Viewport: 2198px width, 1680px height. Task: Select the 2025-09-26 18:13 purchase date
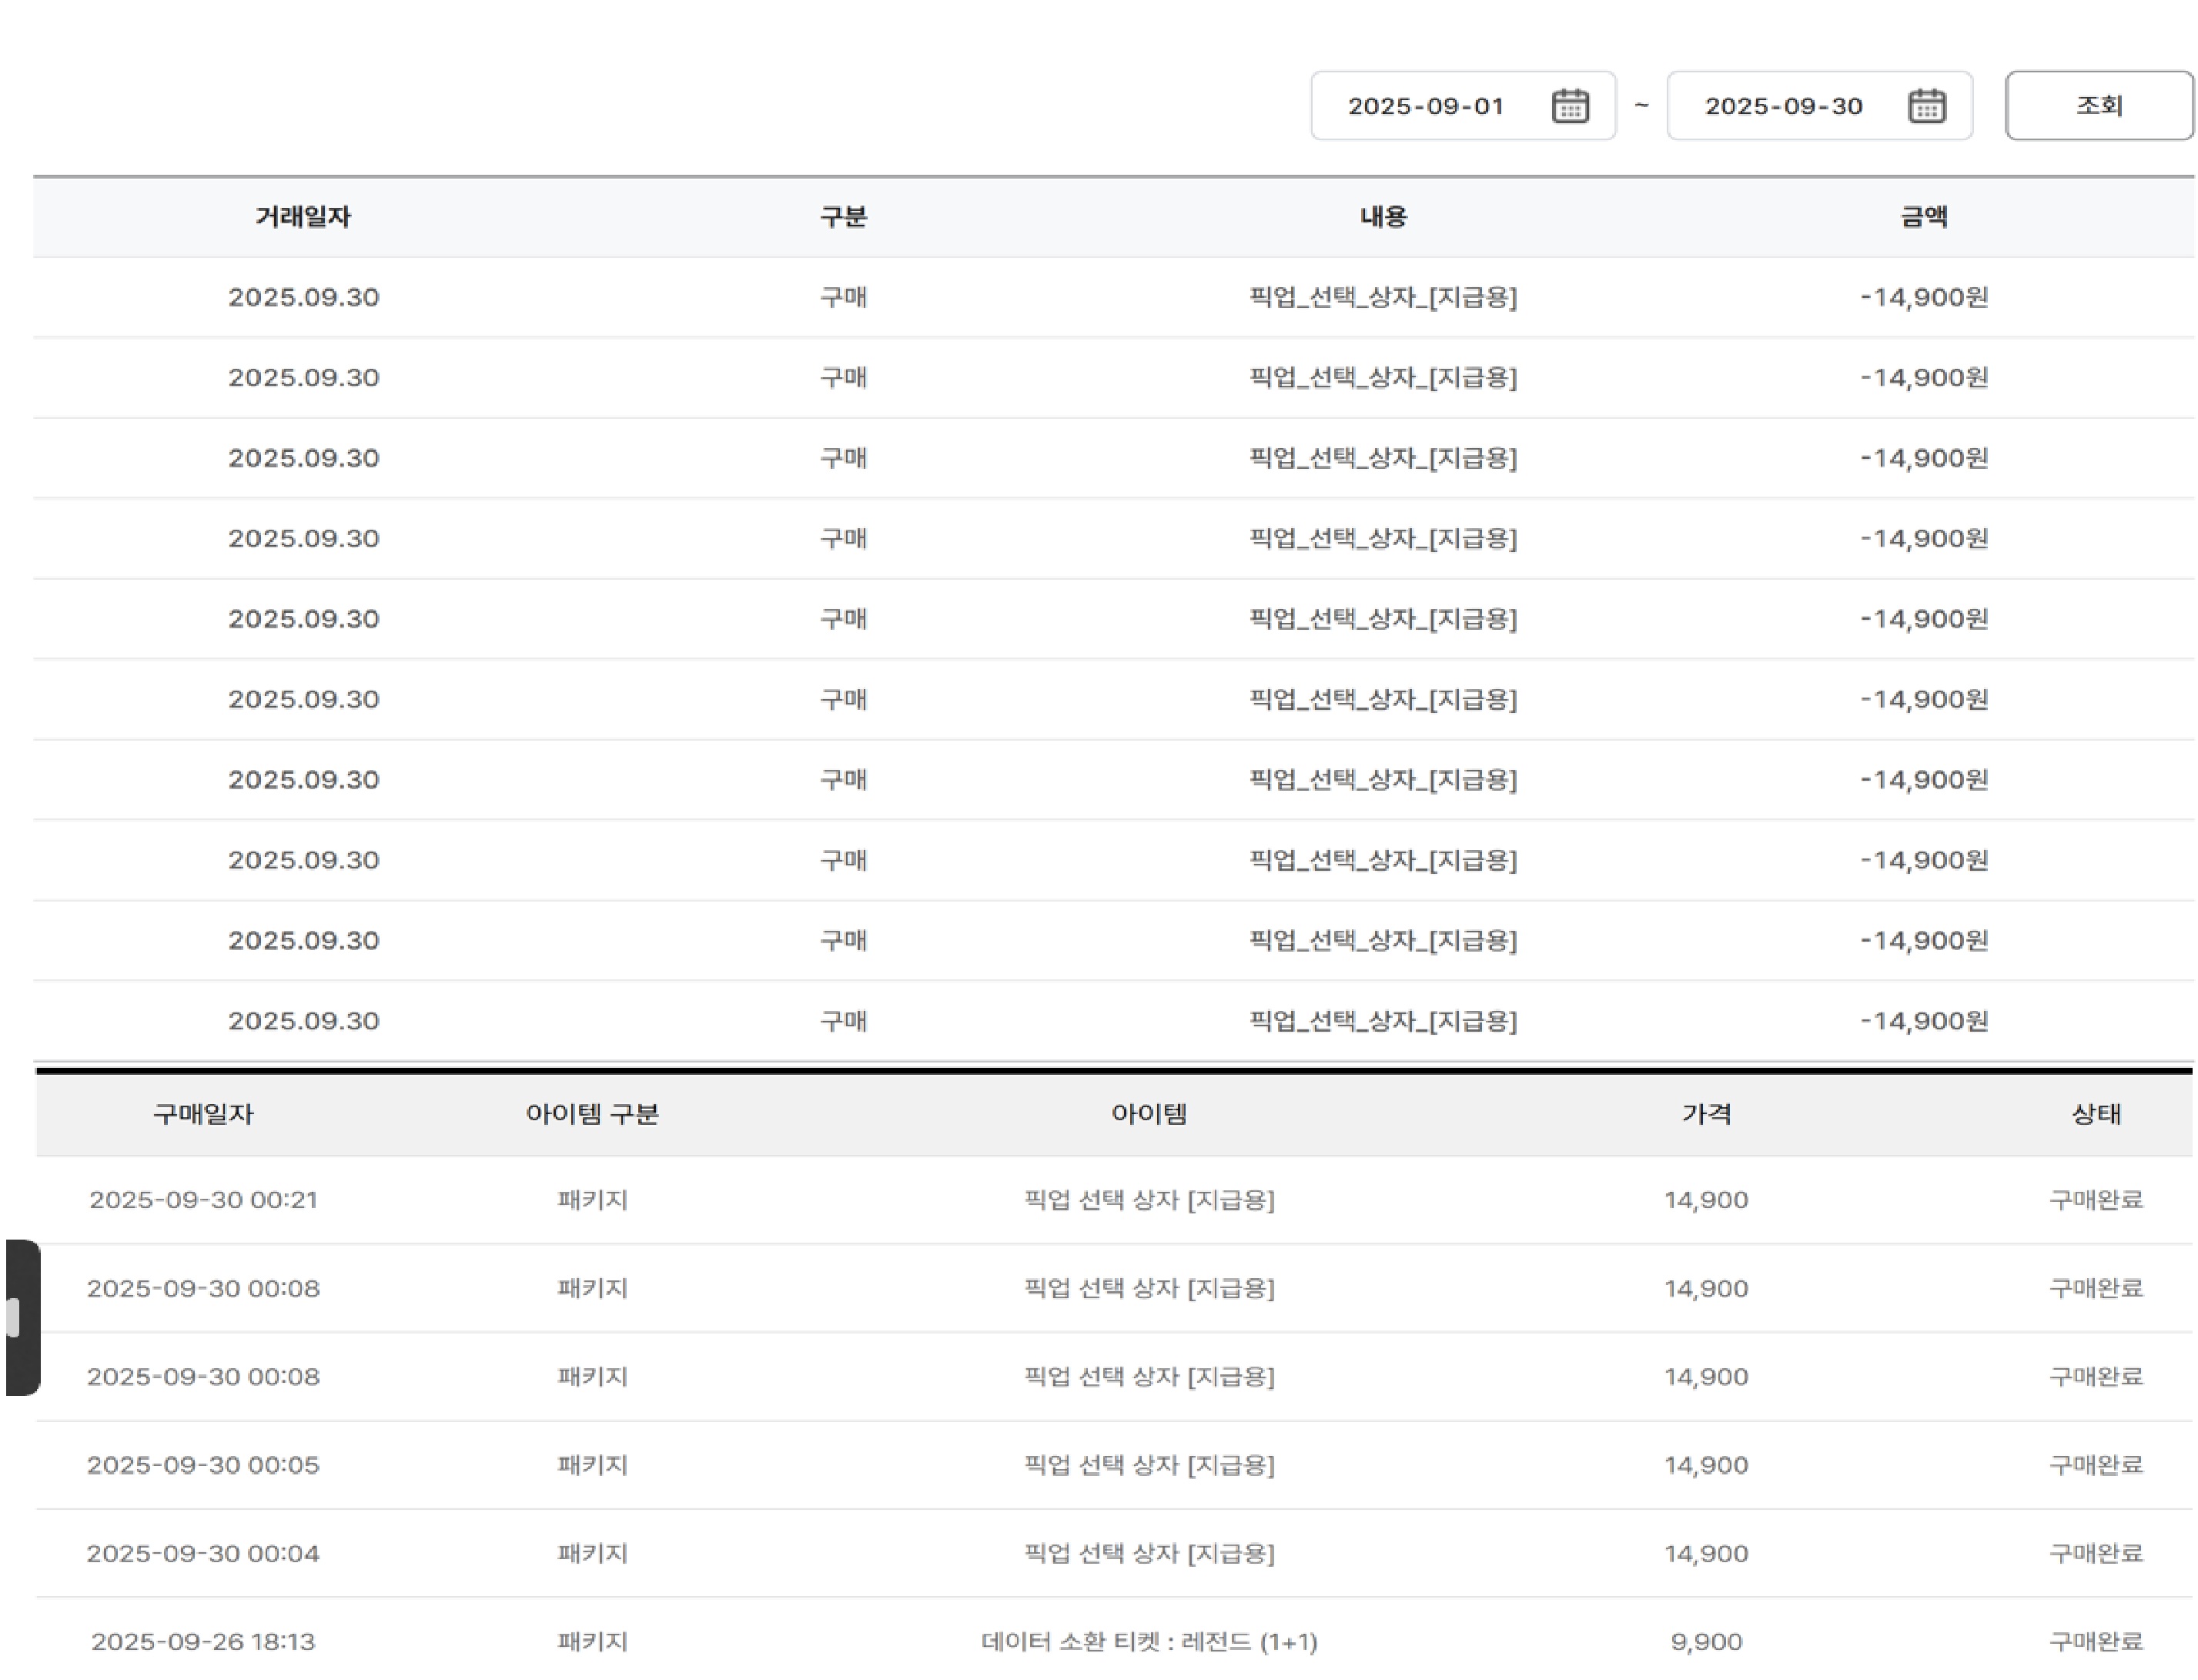pos(203,1642)
